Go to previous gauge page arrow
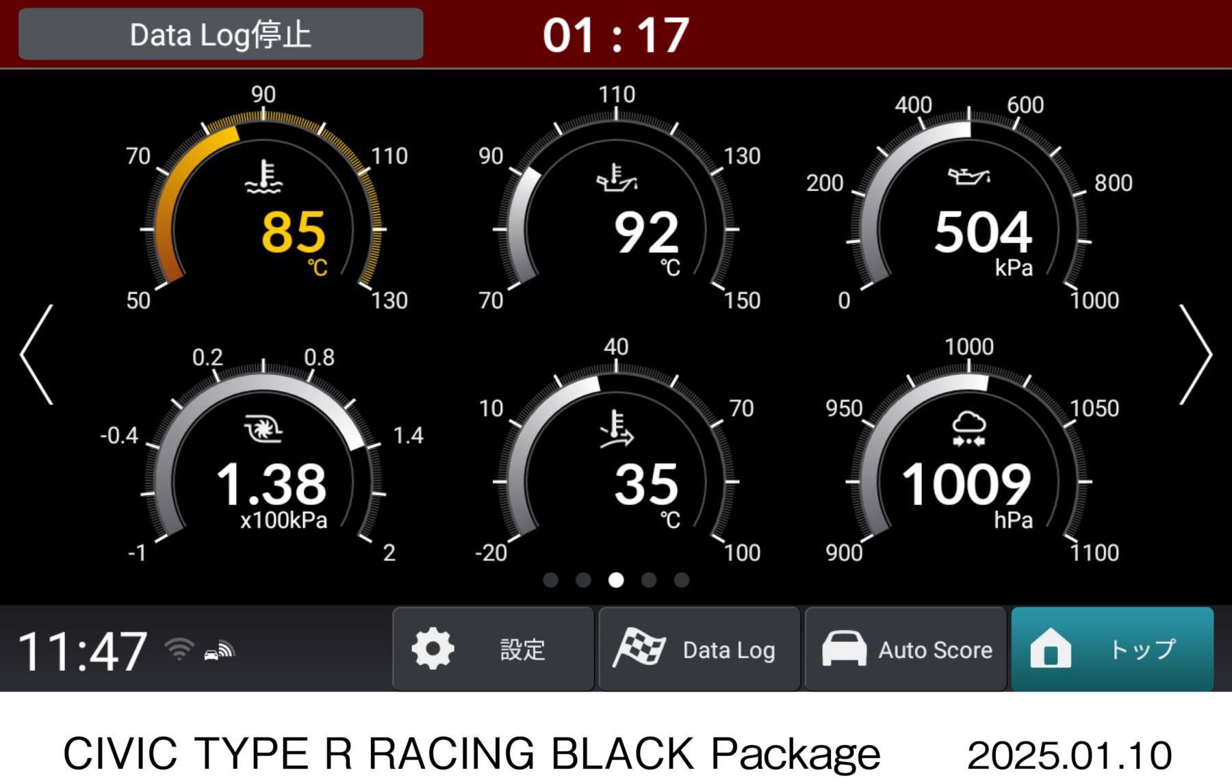This screenshot has width=1232, height=784. (x=37, y=354)
